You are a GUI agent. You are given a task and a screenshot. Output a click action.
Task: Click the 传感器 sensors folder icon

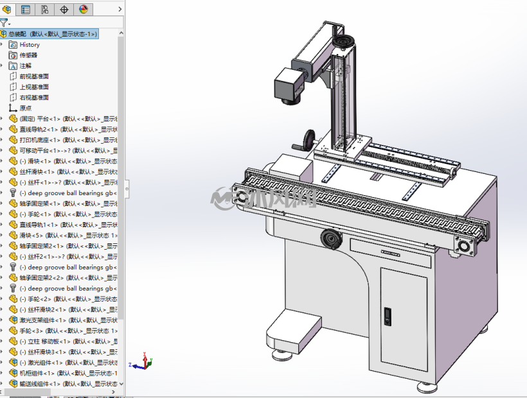pyautogui.click(x=13, y=55)
